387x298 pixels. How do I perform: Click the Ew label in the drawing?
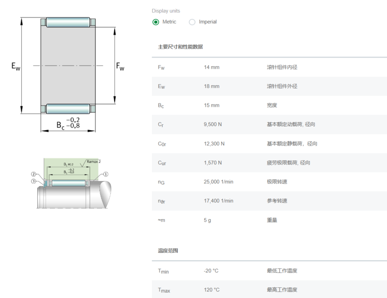tap(16, 66)
